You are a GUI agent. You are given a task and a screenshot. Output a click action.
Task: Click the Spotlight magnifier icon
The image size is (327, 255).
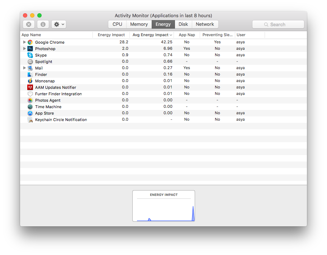tap(30, 62)
